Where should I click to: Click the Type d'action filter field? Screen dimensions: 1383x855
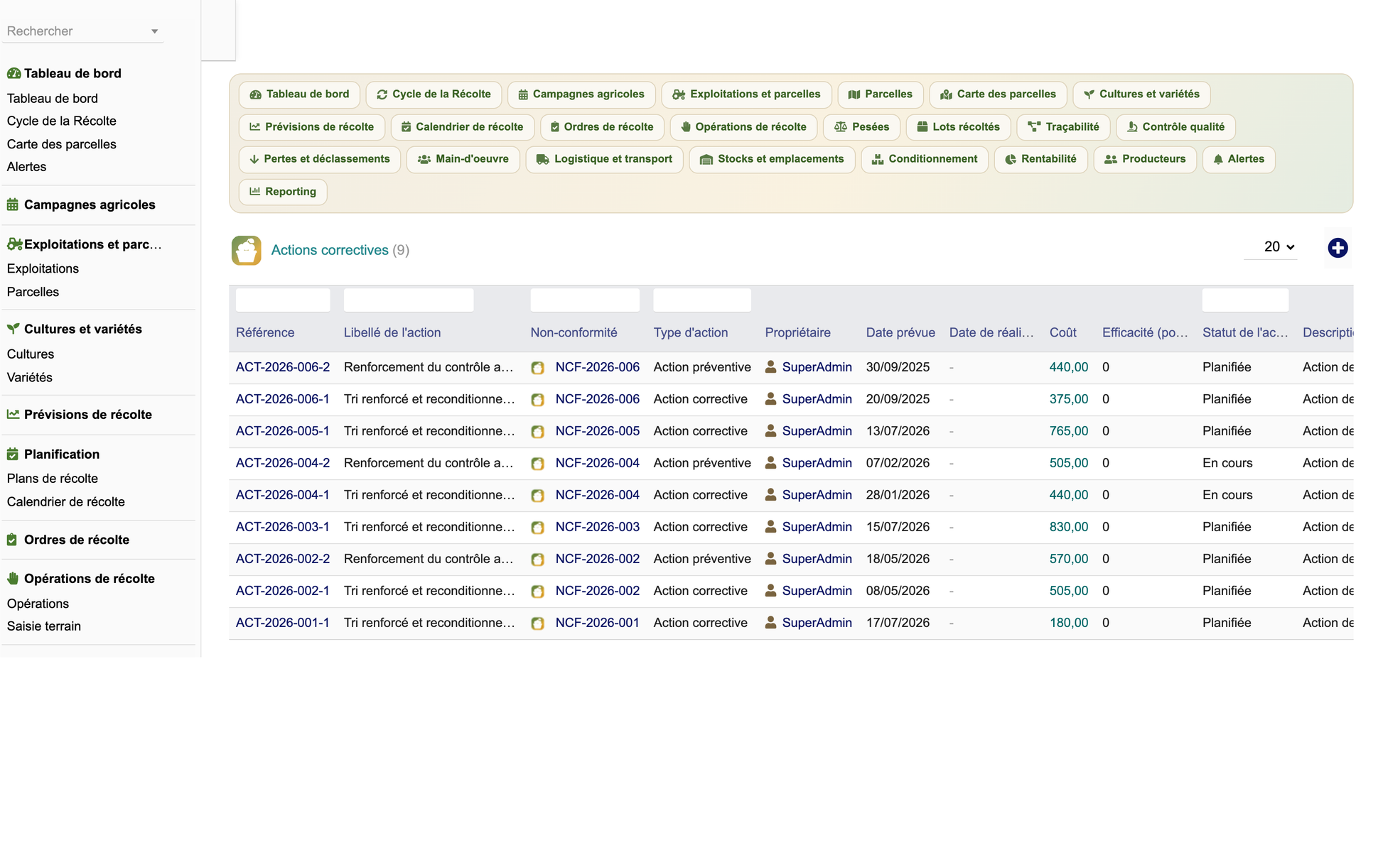[702, 300]
